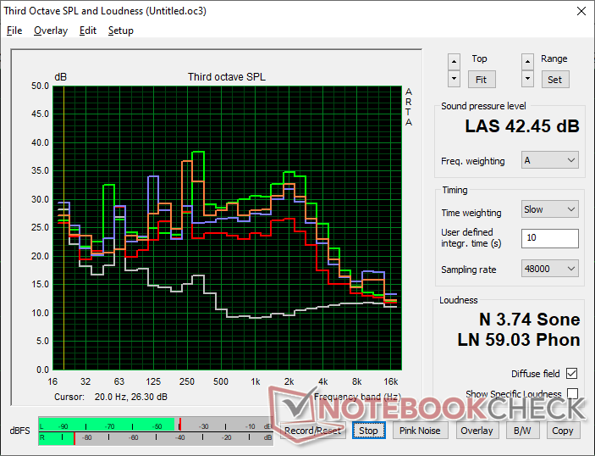Stop the measurement with the Stop button
The width and height of the screenshot is (595, 456).
click(x=368, y=431)
